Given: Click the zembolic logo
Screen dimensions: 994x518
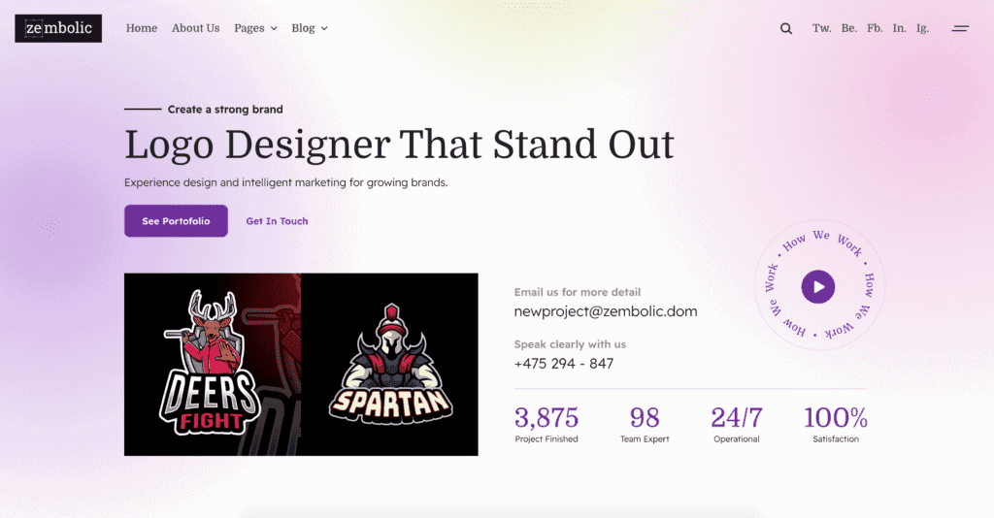Looking at the screenshot, I should point(58,28).
